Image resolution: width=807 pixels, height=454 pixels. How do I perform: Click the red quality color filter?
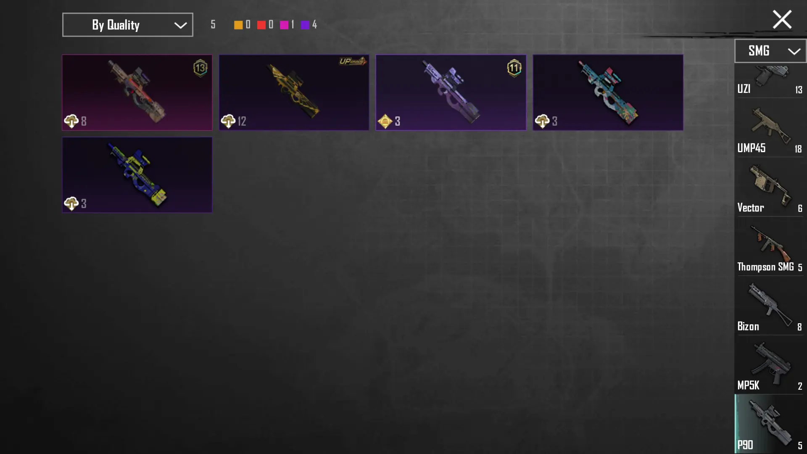click(261, 25)
